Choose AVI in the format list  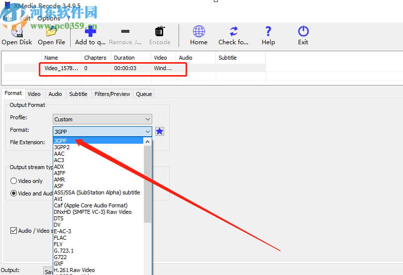pos(98,199)
